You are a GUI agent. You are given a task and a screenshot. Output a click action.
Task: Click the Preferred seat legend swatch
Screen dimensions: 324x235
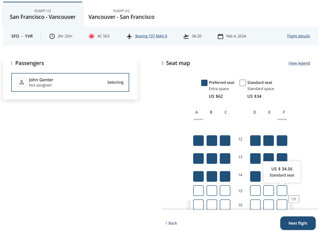[x=204, y=83]
